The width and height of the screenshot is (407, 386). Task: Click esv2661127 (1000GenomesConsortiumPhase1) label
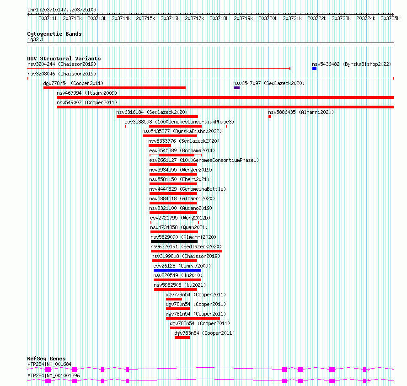tap(204, 160)
